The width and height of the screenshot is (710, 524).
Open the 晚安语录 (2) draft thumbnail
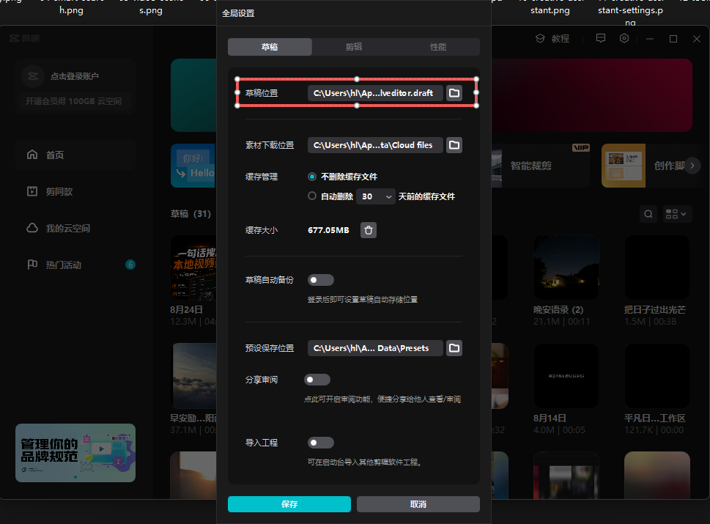566,267
